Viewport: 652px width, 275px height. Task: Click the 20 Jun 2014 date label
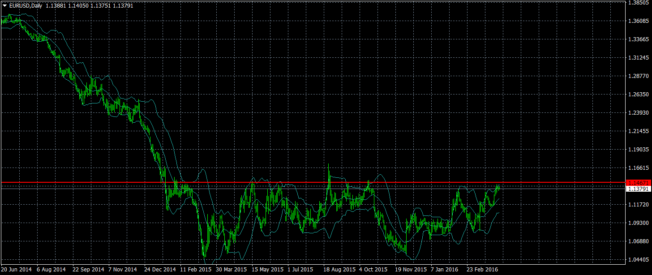click(16, 270)
